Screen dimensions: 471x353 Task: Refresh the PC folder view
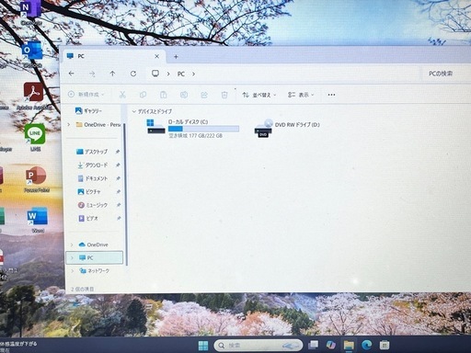[133, 74]
